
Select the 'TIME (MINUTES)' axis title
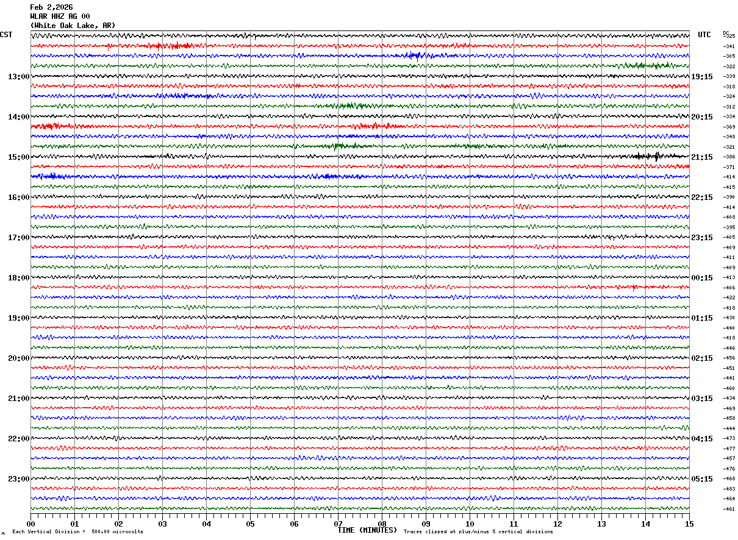tap(367, 530)
